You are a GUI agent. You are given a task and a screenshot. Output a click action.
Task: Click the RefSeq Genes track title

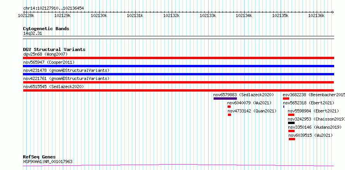point(40,157)
